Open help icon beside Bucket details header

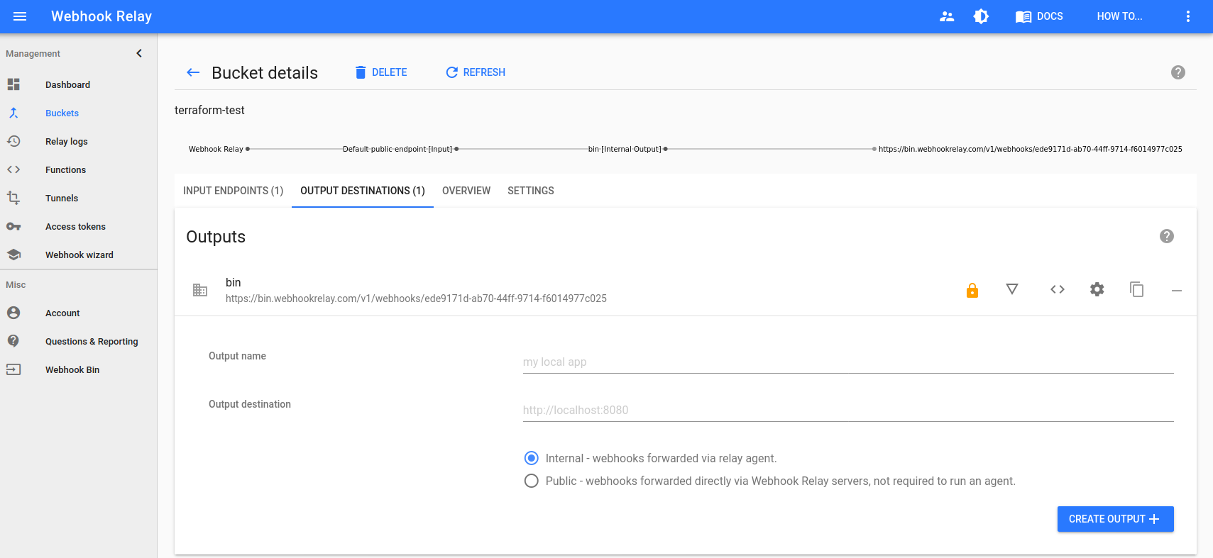[x=1178, y=72]
